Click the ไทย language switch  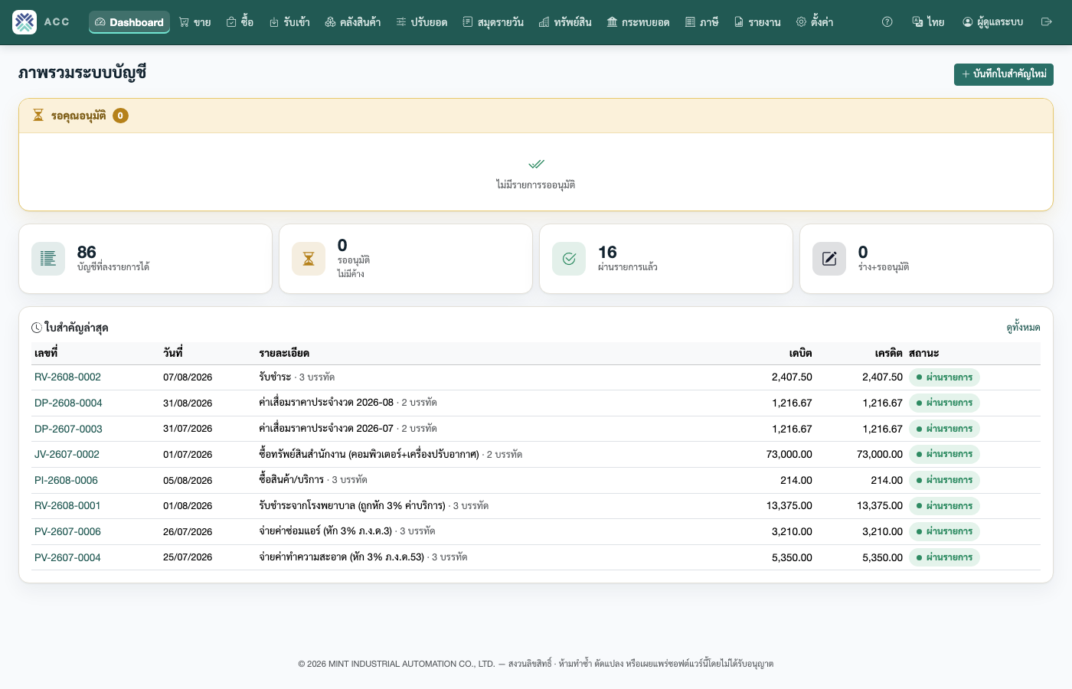click(x=928, y=22)
